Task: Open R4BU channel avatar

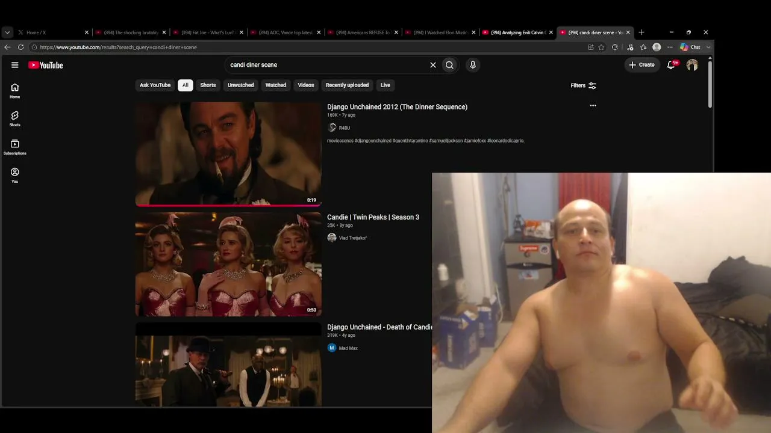Action: point(332,127)
